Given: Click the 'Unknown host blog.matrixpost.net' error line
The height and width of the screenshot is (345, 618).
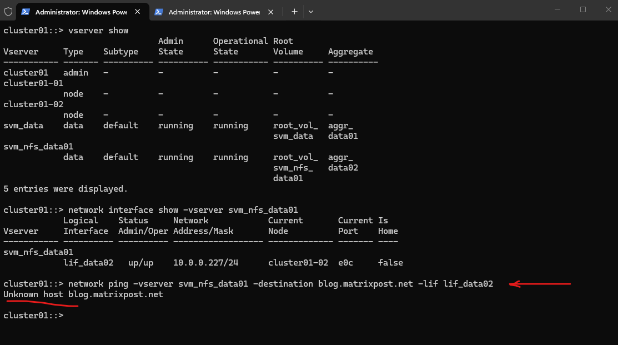Looking at the screenshot, I should pyautogui.click(x=83, y=294).
